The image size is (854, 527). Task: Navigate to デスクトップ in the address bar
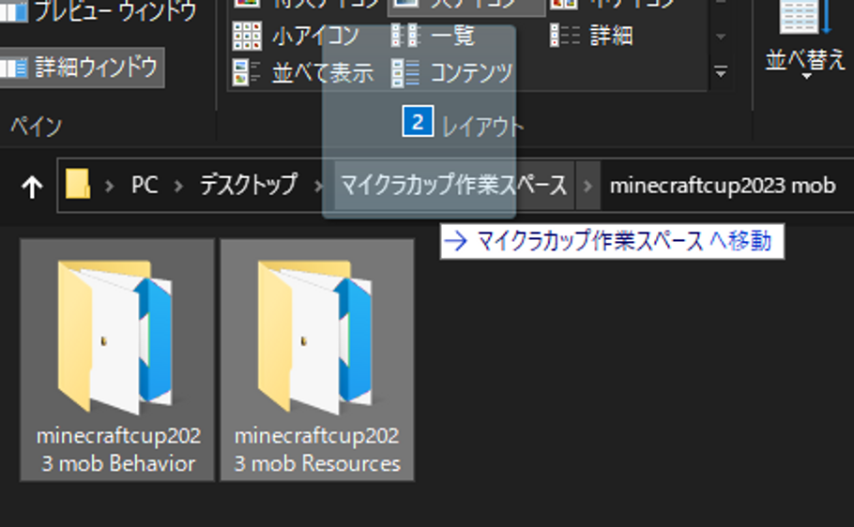pyautogui.click(x=248, y=186)
